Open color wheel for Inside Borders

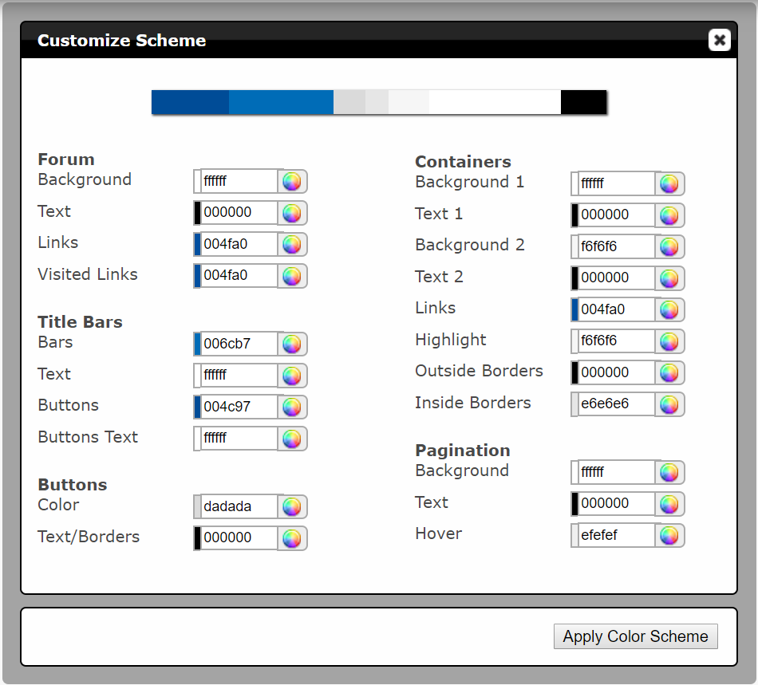coord(669,404)
